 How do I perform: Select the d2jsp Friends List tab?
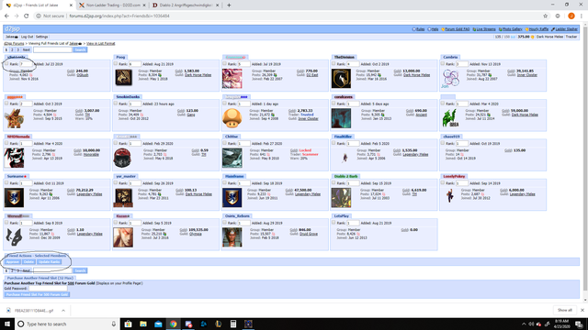pos(37,5)
